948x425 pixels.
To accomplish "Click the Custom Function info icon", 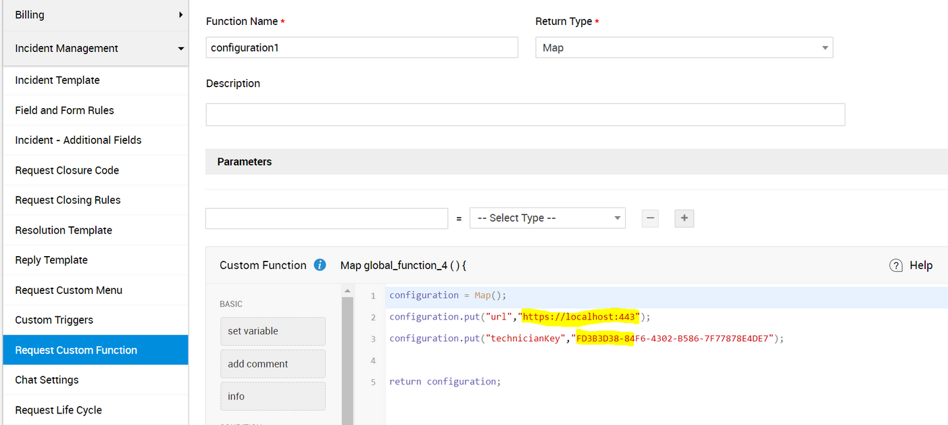I will pyautogui.click(x=320, y=265).
